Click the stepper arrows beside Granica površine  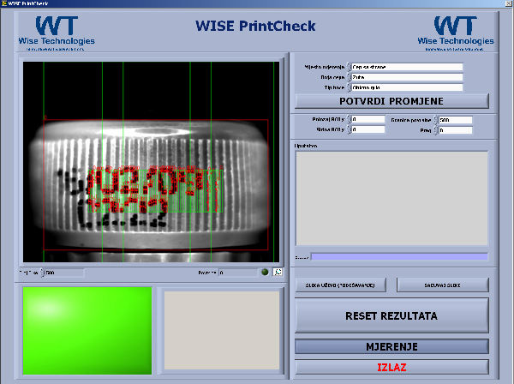(436, 120)
